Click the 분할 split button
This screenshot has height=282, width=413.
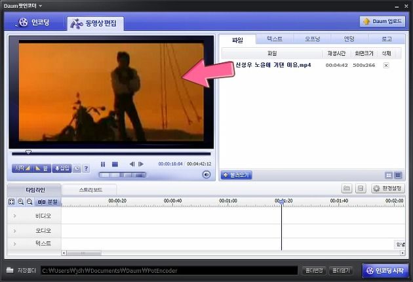tap(48, 202)
